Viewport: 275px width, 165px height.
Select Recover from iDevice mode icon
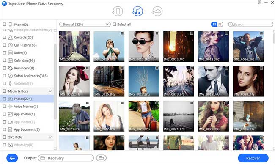(x=118, y=11)
